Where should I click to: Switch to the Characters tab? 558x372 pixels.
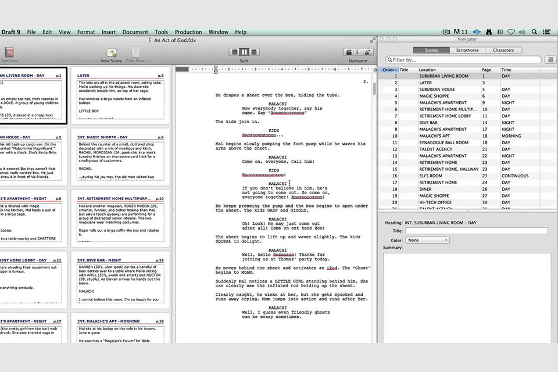click(503, 50)
